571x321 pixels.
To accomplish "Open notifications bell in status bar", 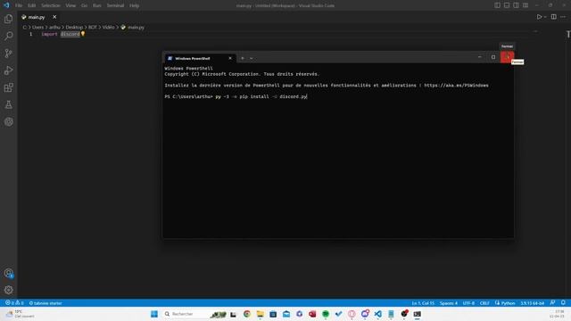I will click(x=563, y=303).
